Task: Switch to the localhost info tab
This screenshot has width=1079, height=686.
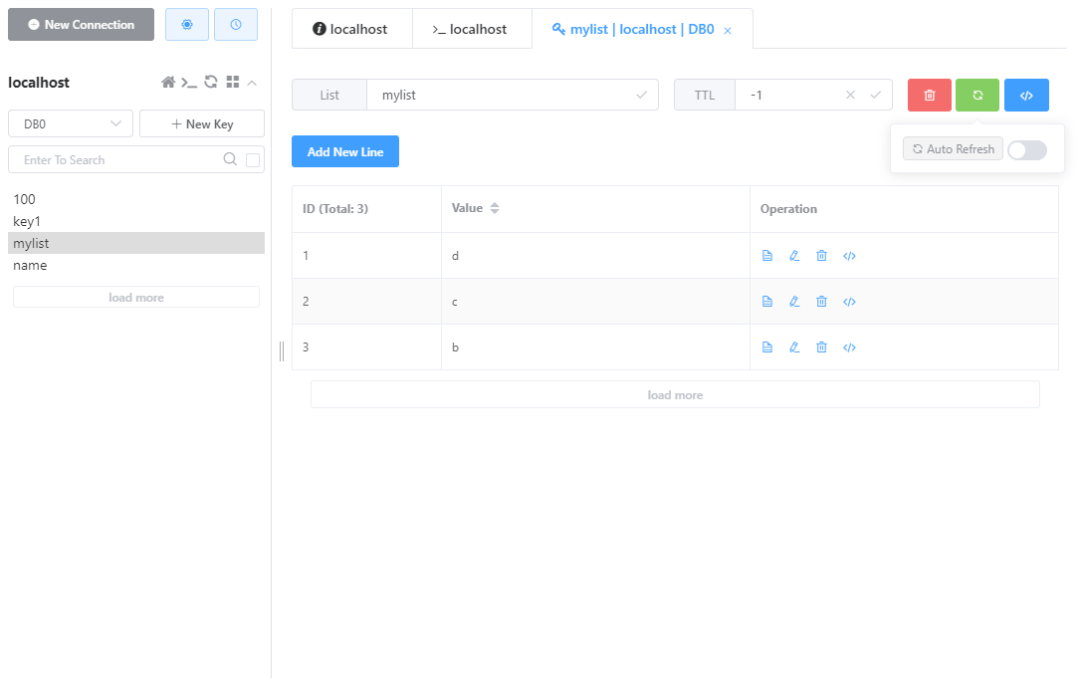Action: point(351,29)
